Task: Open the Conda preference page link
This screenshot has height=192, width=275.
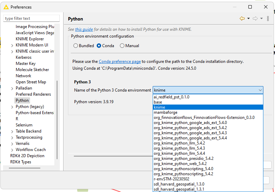Action: pyautogui.click(x=120, y=61)
